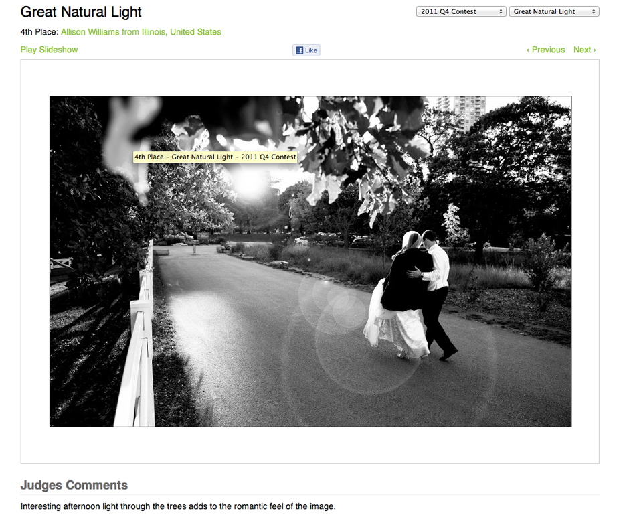This screenshot has height=517, width=629.
Task: Click the Judges Comments heading
Action: pos(74,485)
